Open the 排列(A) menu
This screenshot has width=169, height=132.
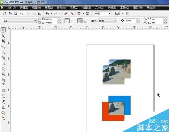coord(61,8)
